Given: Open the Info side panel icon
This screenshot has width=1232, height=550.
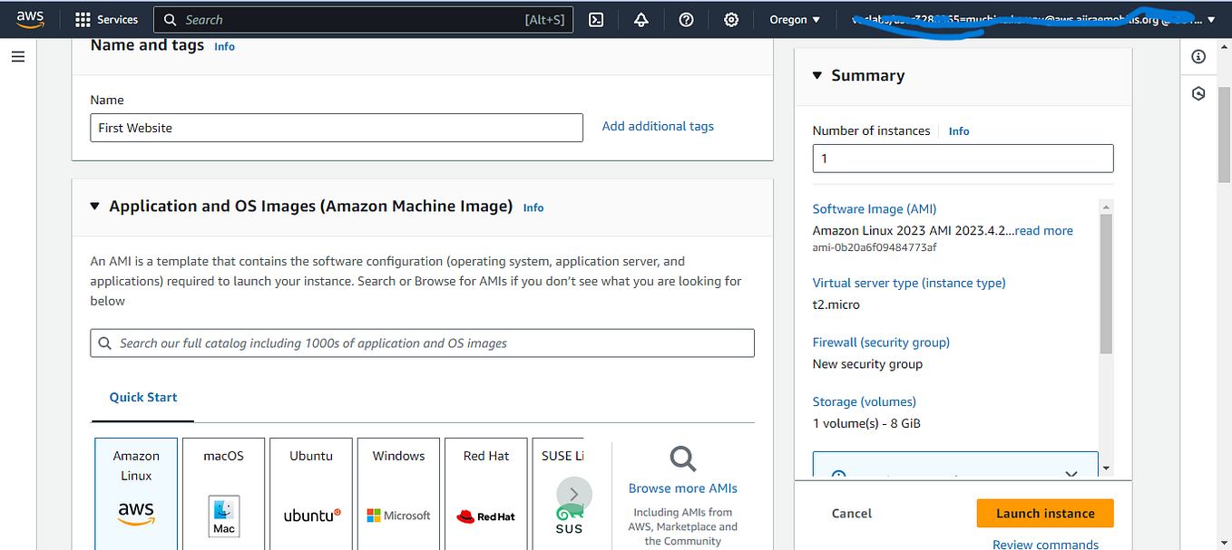Looking at the screenshot, I should tap(1198, 56).
